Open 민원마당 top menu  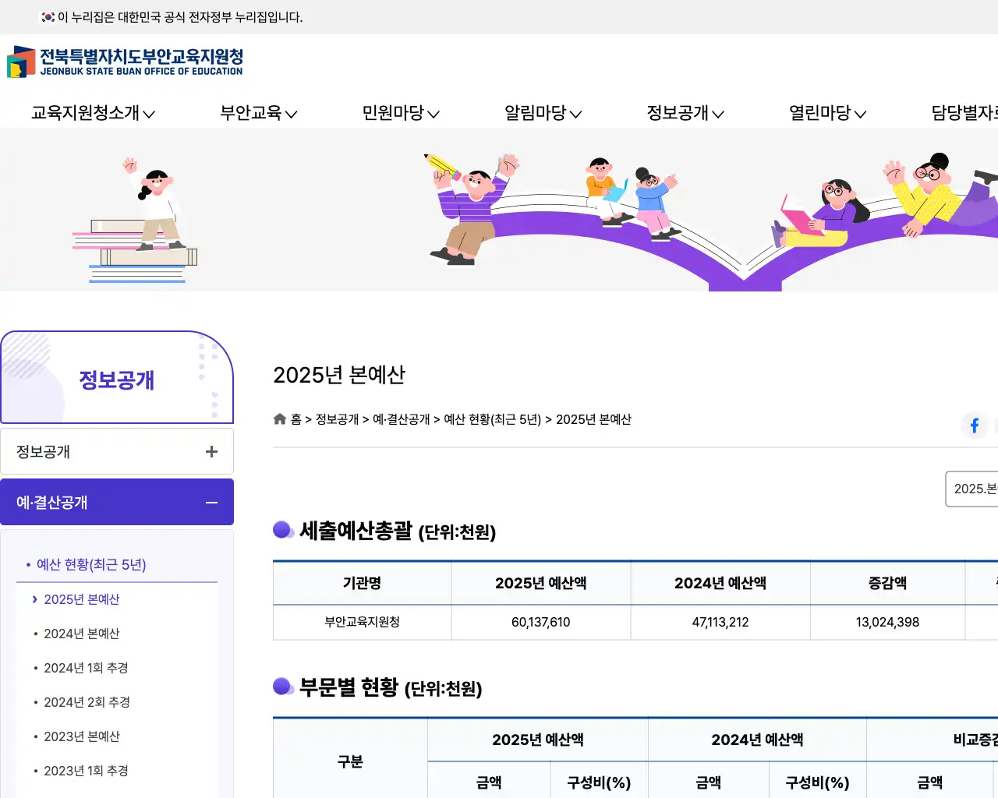click(x=401, y=113)
